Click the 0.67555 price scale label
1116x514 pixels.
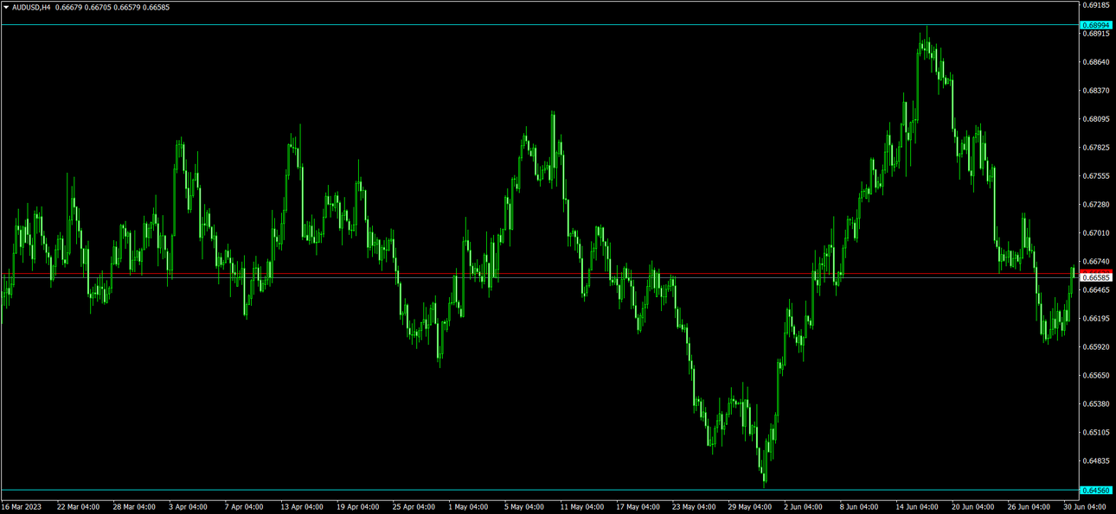(x=1096, y=176)
